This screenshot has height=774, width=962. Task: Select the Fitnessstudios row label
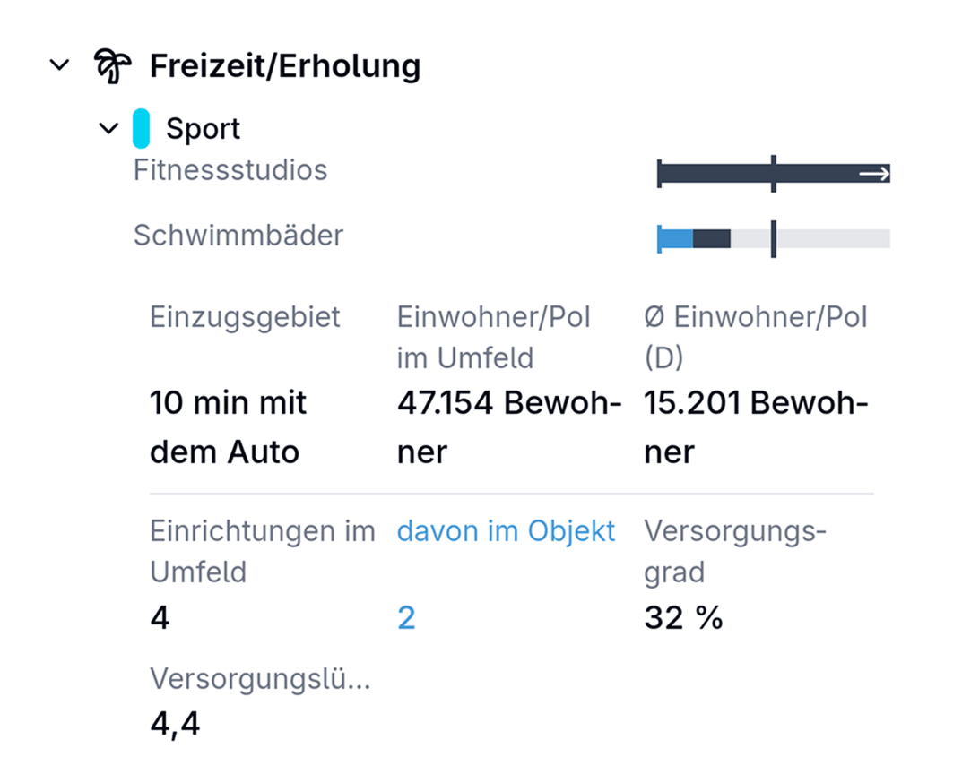click(x=230, y=170)
